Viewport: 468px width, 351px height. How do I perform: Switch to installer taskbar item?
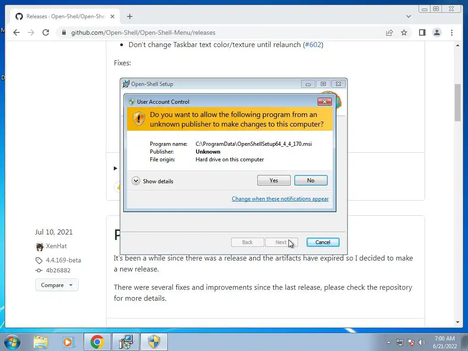coord(126,342)
